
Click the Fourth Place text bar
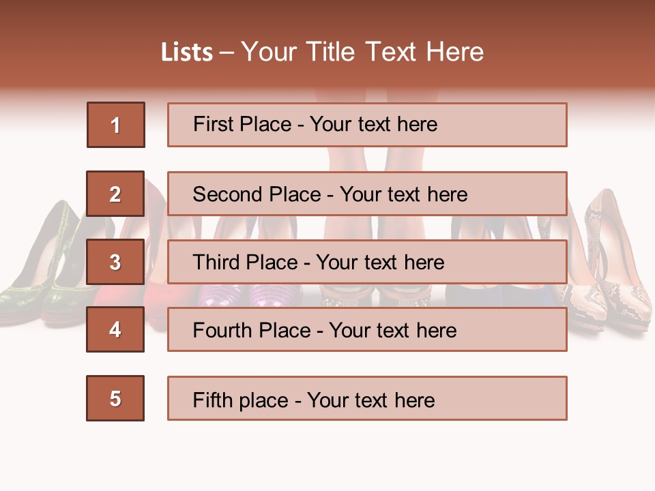[x=367, y=329]
